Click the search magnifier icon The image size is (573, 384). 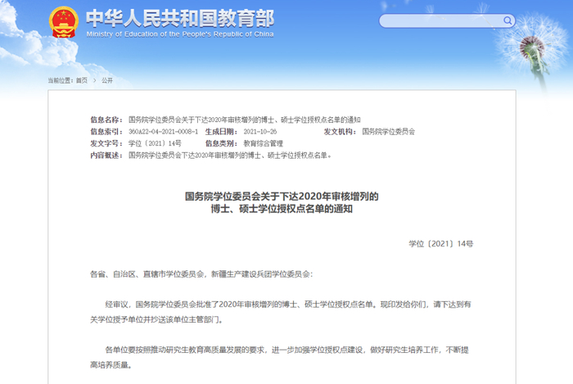pos(508,20)
